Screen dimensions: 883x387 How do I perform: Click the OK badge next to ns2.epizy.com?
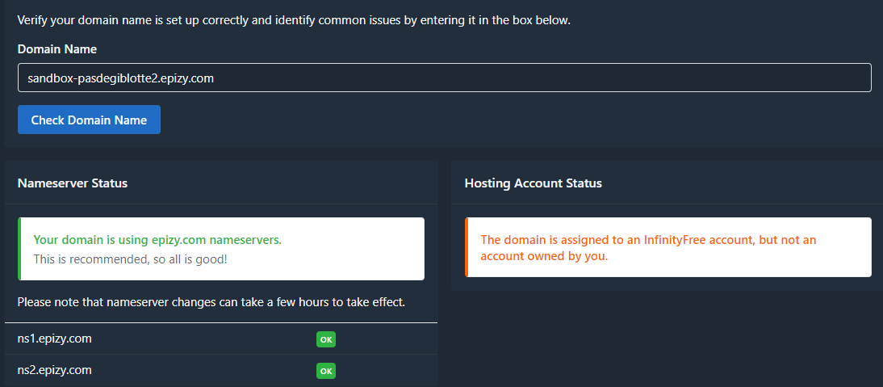click(x=326, y=371)
